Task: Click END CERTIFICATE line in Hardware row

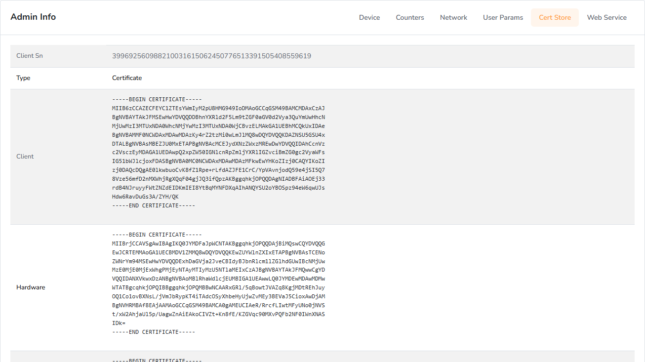Action: coord(154,332)
